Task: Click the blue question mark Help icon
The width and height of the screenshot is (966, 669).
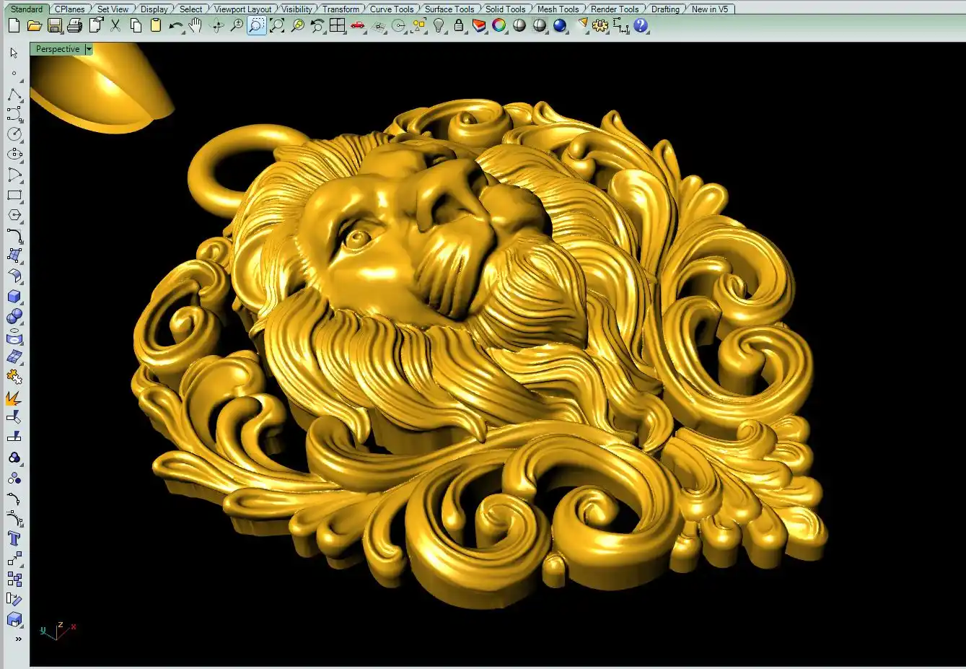Action: tap(641, 26)
